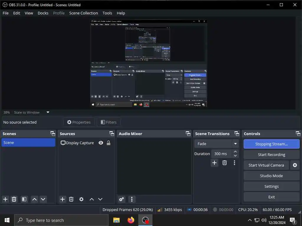Open the View menu
302x226 pixels.
(x=29, y=13)
